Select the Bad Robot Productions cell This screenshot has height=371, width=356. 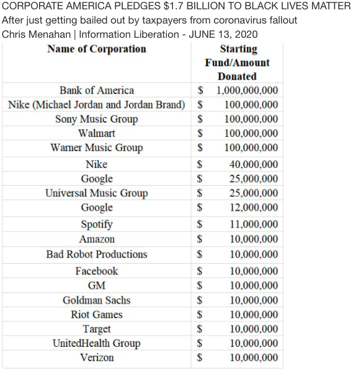97,255
